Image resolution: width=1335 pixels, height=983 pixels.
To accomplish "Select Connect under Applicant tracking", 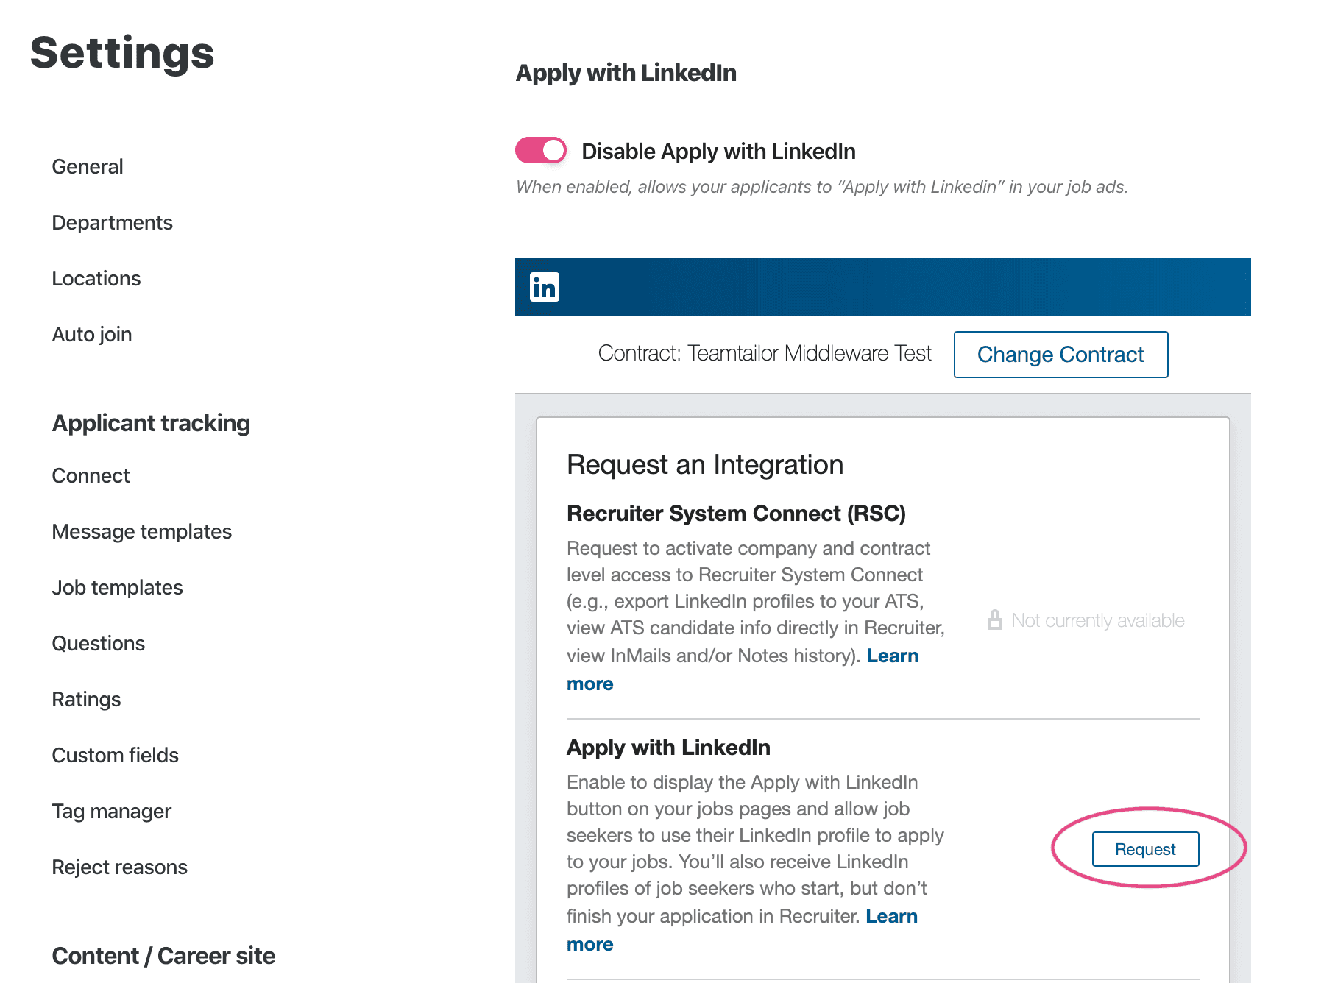I will point(91,476).
